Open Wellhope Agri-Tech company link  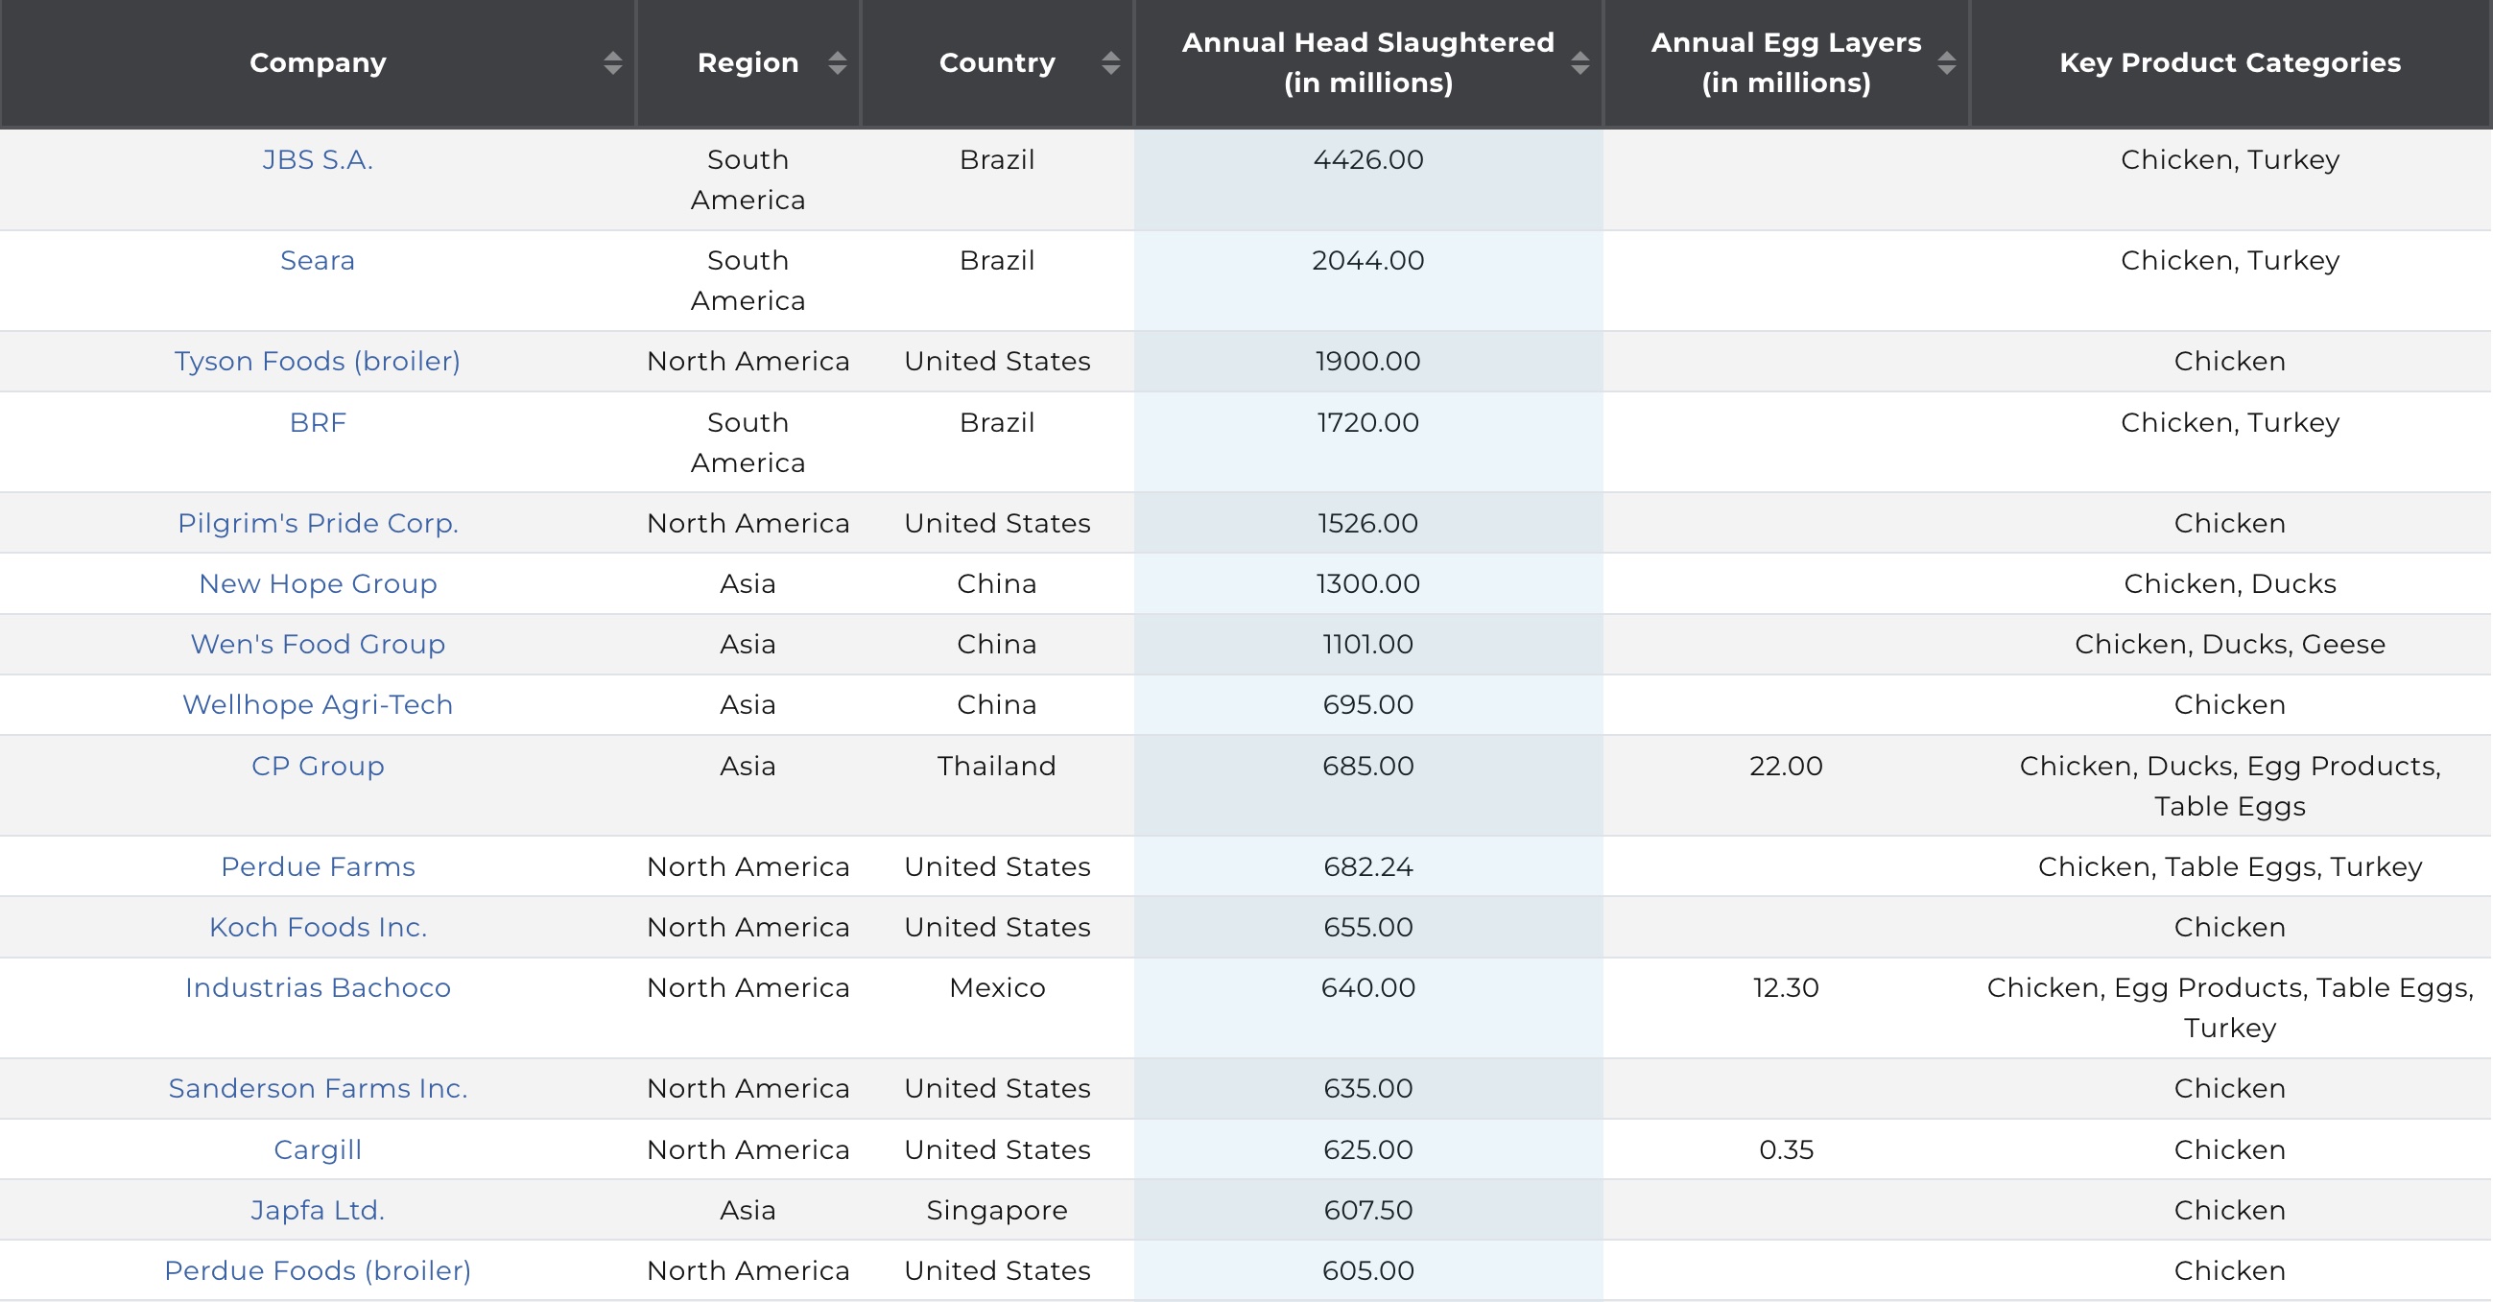tap(318, 704)
